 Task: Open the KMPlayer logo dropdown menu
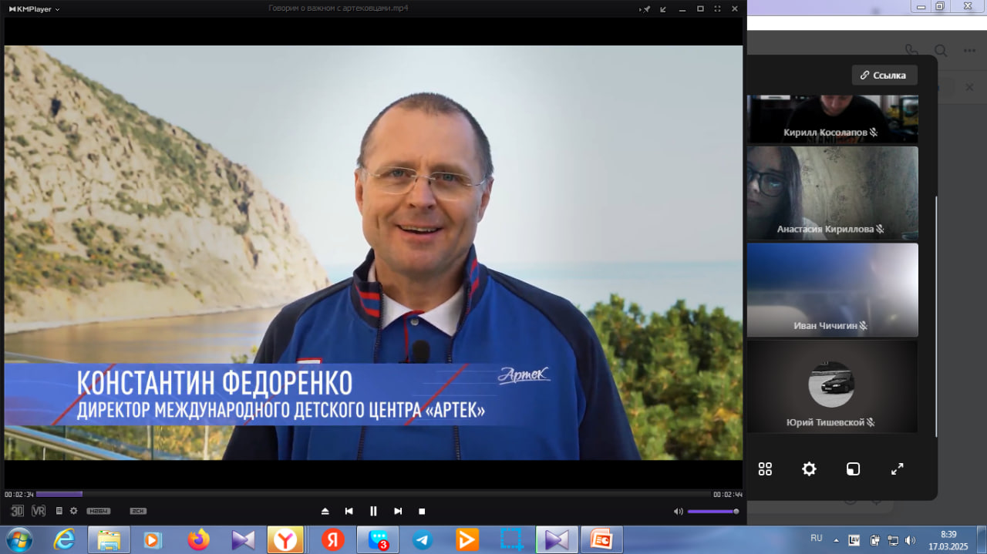(x=35, y=8)
